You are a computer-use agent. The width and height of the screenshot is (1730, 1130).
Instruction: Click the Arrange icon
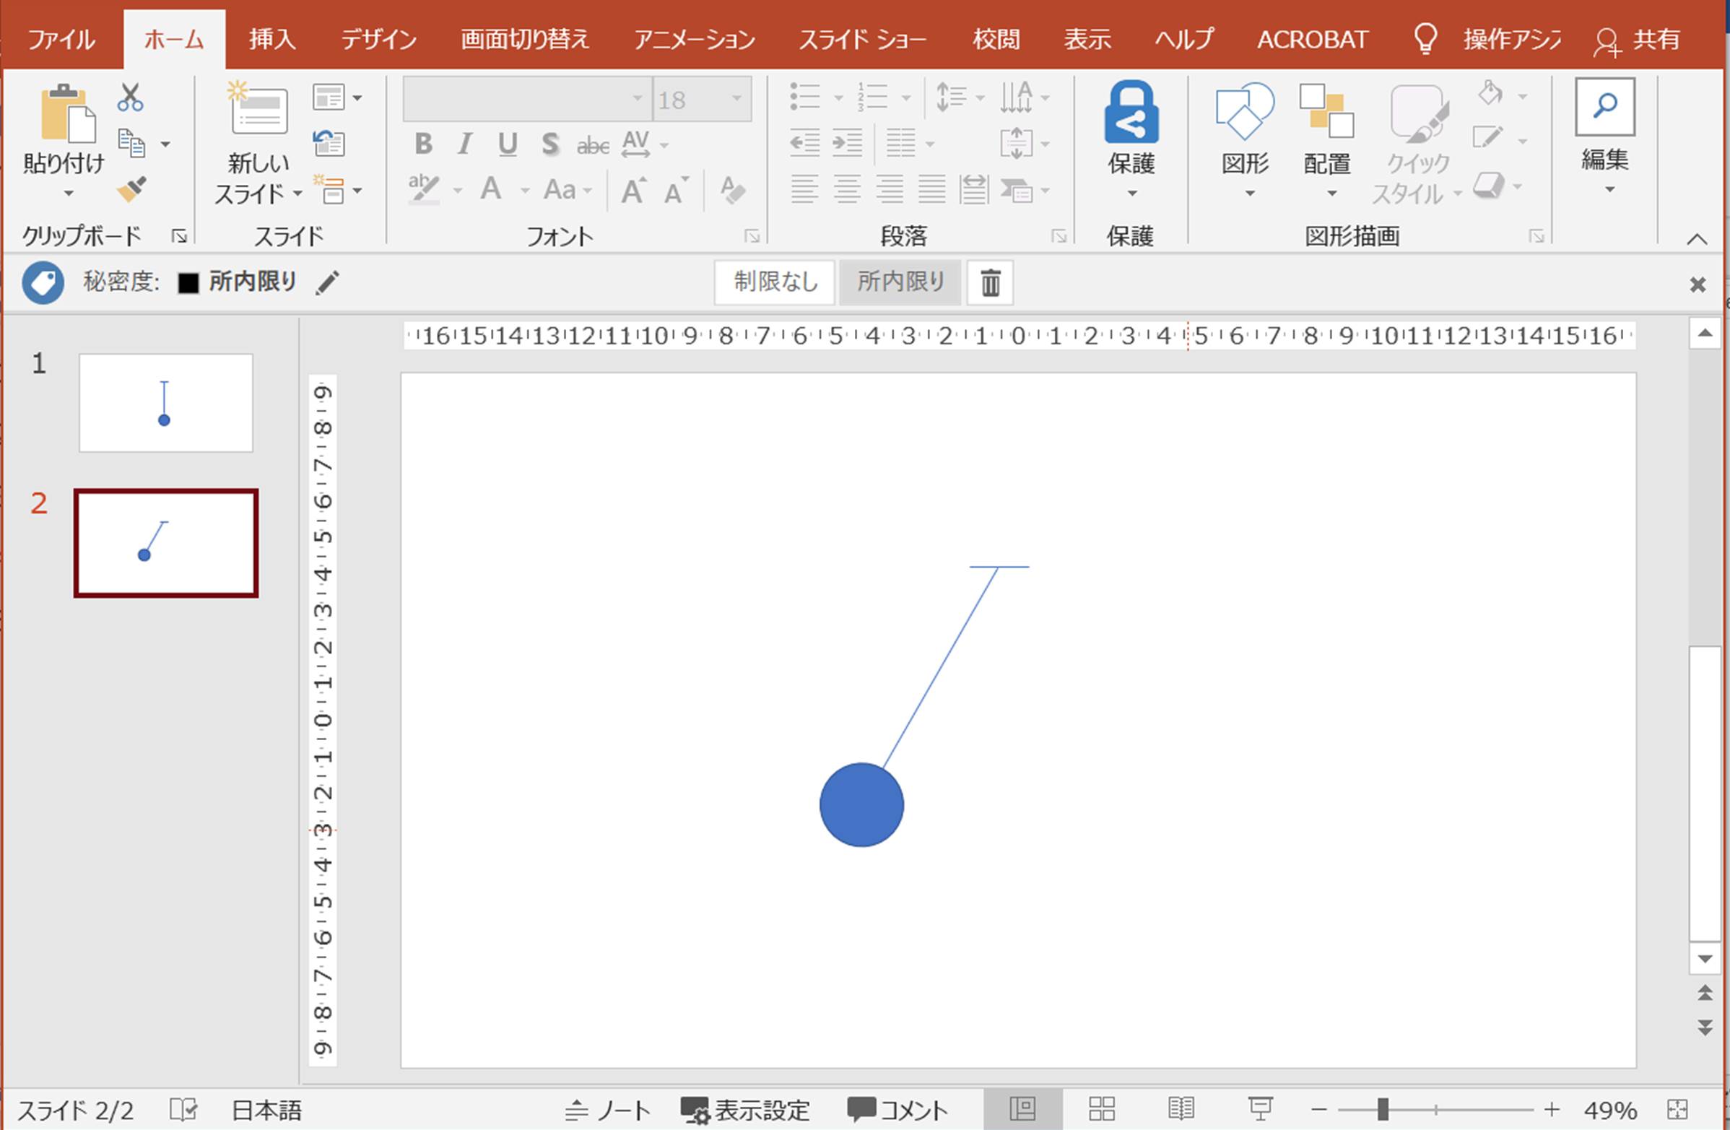pyautogui.click(x=1326, y=111)
